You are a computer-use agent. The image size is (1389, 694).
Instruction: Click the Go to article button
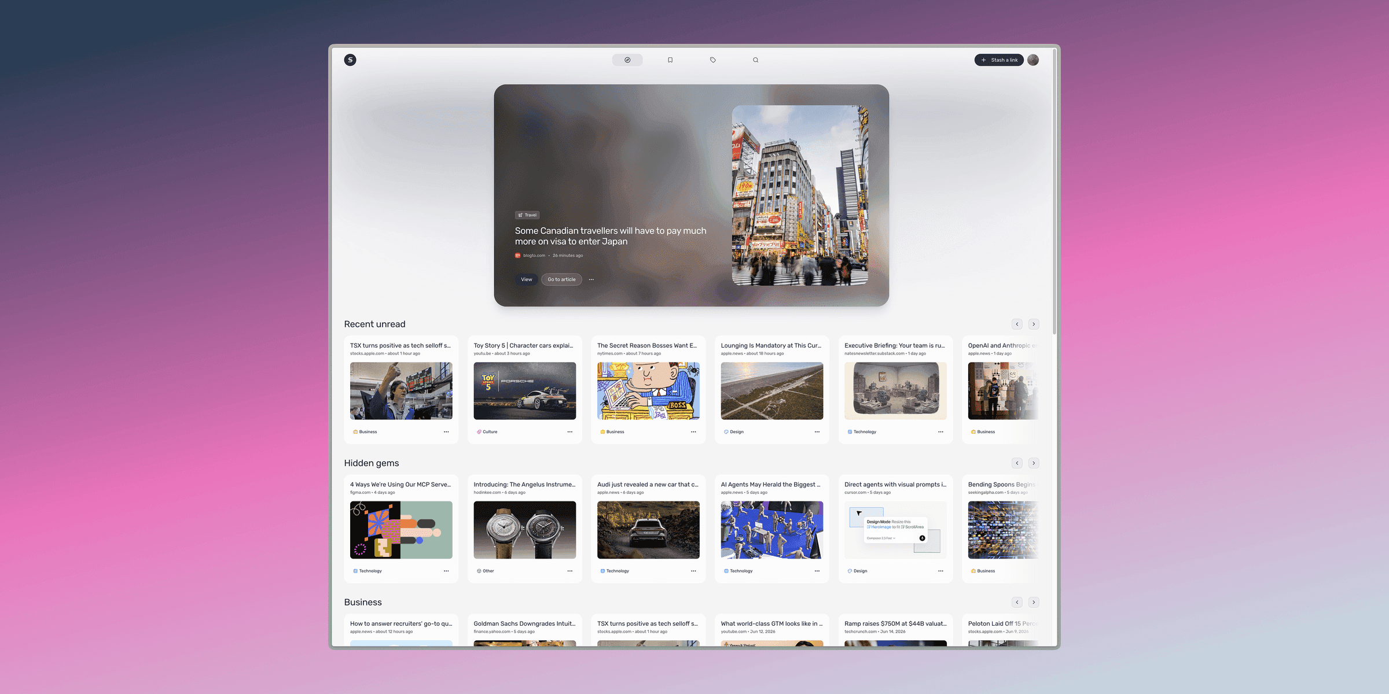pos(561,279)
